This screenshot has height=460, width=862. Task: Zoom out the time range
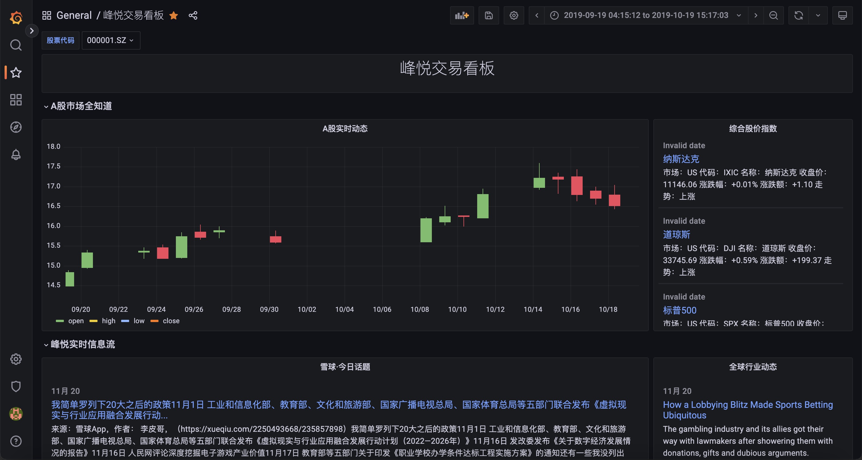tap(773, 15)
